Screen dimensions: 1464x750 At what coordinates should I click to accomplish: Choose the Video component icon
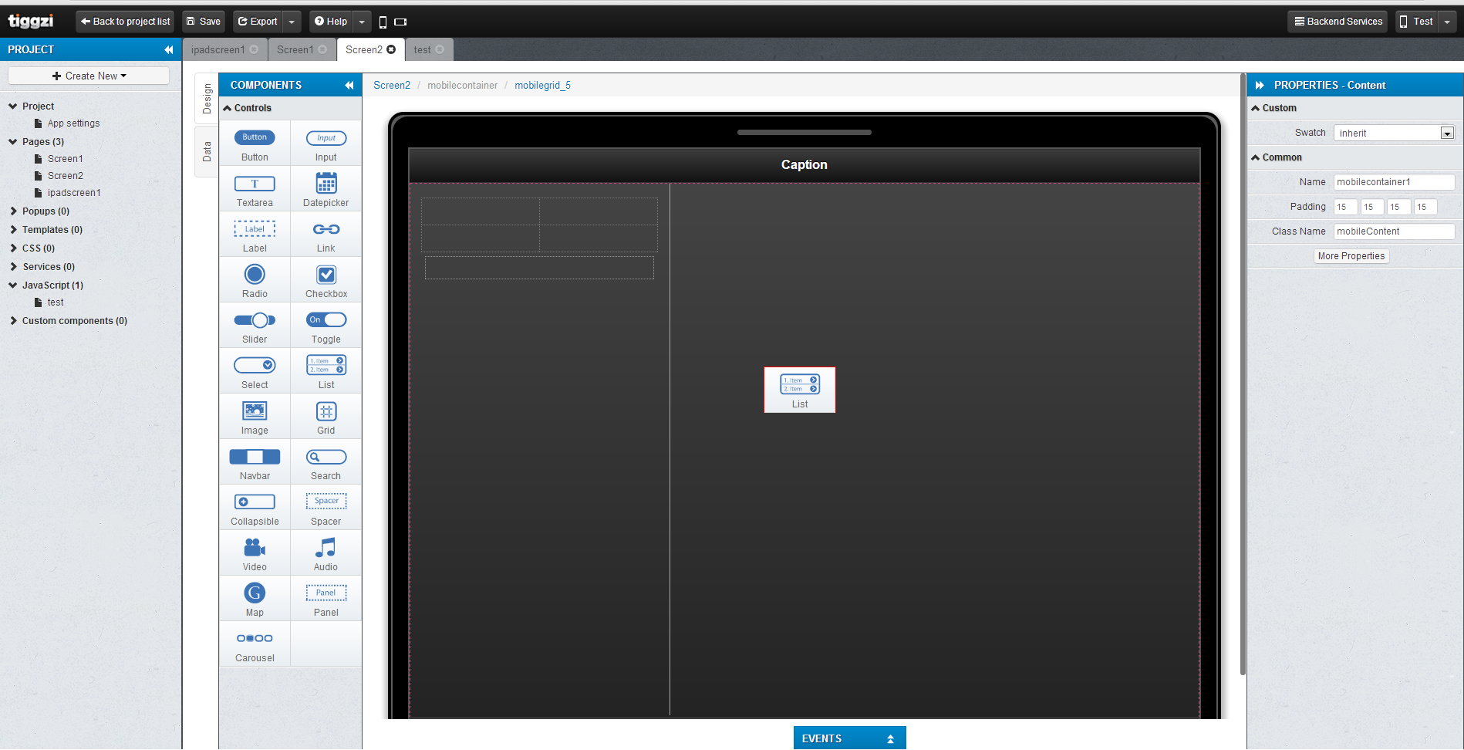(x=255, y=548)
